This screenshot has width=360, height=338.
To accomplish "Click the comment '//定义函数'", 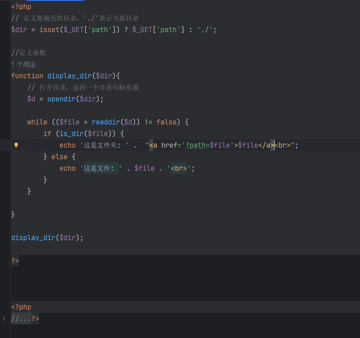I will point(28,53).
